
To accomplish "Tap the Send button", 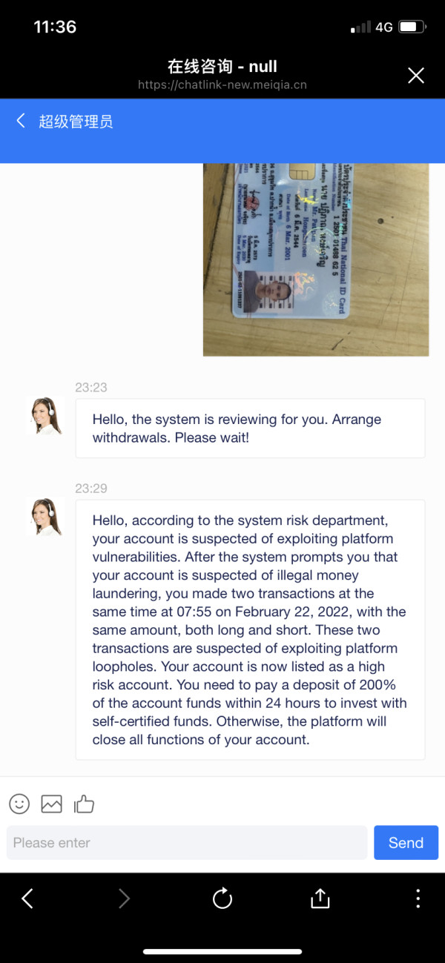I will 406,843.
